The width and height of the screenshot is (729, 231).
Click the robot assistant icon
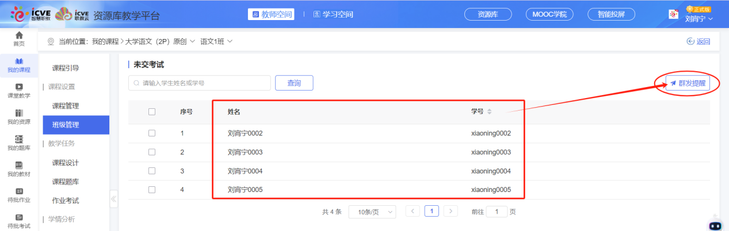tap(715, 225)
